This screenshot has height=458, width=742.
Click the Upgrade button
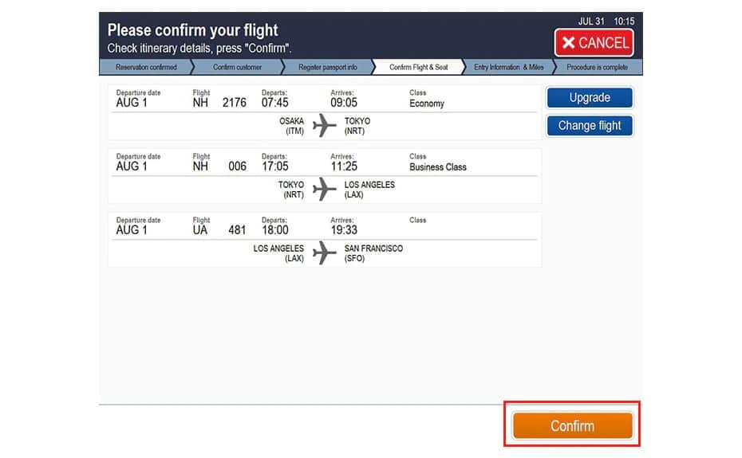(x=590, y=98)
